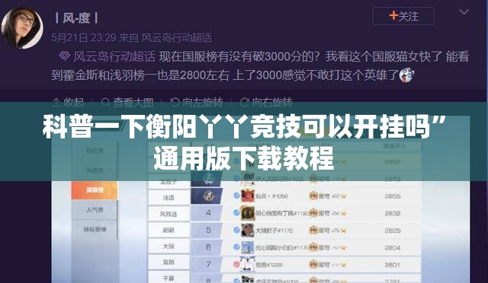Click the rank medal badge in the 2855 row
488x283 pixels.
(x=207, y=196)
